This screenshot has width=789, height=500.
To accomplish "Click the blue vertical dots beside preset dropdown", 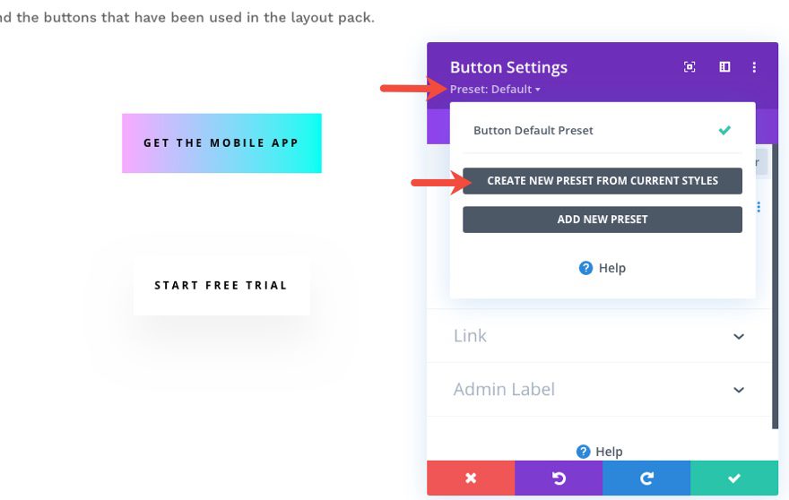I will tap(759, 207).
